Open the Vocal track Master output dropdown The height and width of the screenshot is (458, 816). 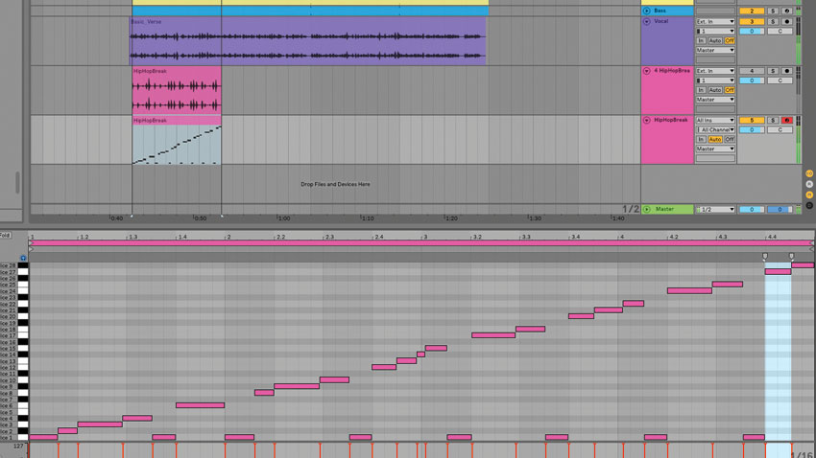click(715, 51)
